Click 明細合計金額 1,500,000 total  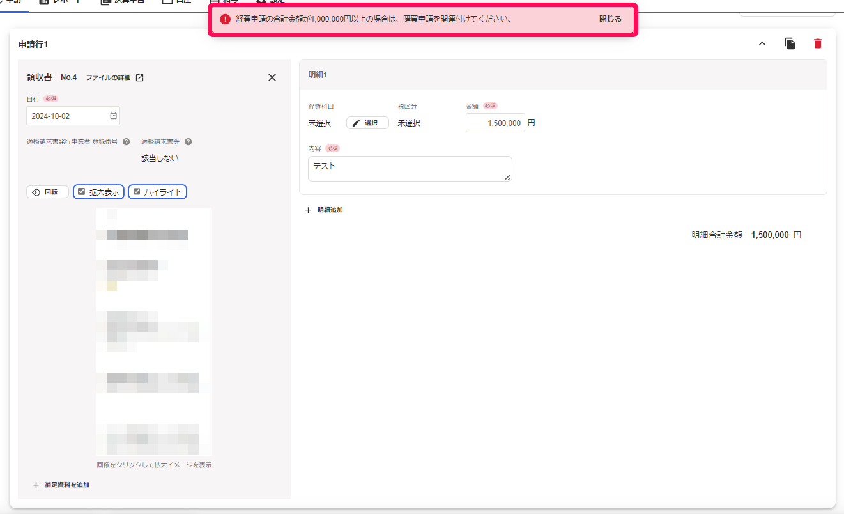(x=746, y=235)
